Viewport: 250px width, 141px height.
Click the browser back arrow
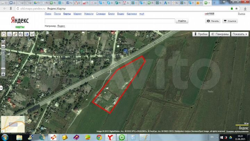[3, 8]
